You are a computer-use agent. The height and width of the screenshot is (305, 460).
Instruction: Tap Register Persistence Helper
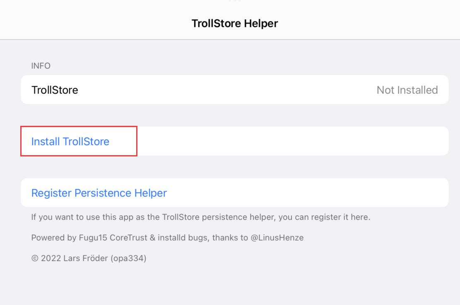click(99, 193)
